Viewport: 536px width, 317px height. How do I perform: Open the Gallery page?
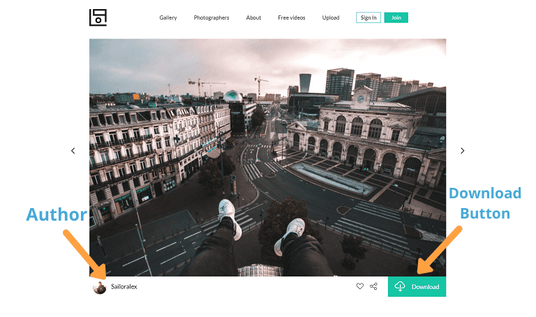tap(168, 17)
